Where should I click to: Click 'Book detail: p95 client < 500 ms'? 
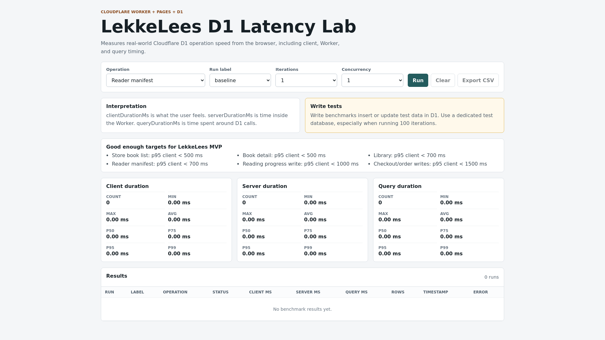click(x=284, y=155)
